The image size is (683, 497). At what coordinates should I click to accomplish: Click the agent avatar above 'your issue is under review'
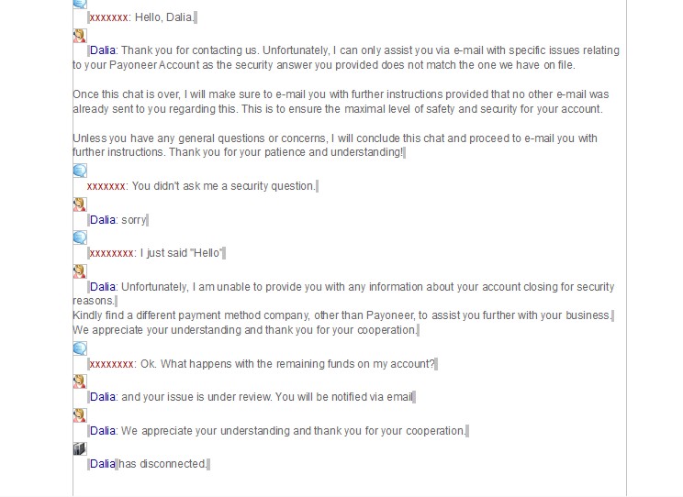[80, 381]
